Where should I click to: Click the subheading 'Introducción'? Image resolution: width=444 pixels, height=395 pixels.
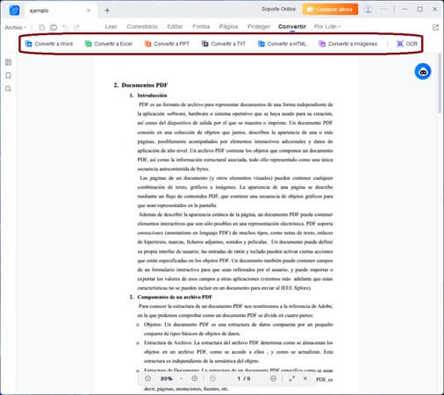pyautogui.click(x=152, y=96)
